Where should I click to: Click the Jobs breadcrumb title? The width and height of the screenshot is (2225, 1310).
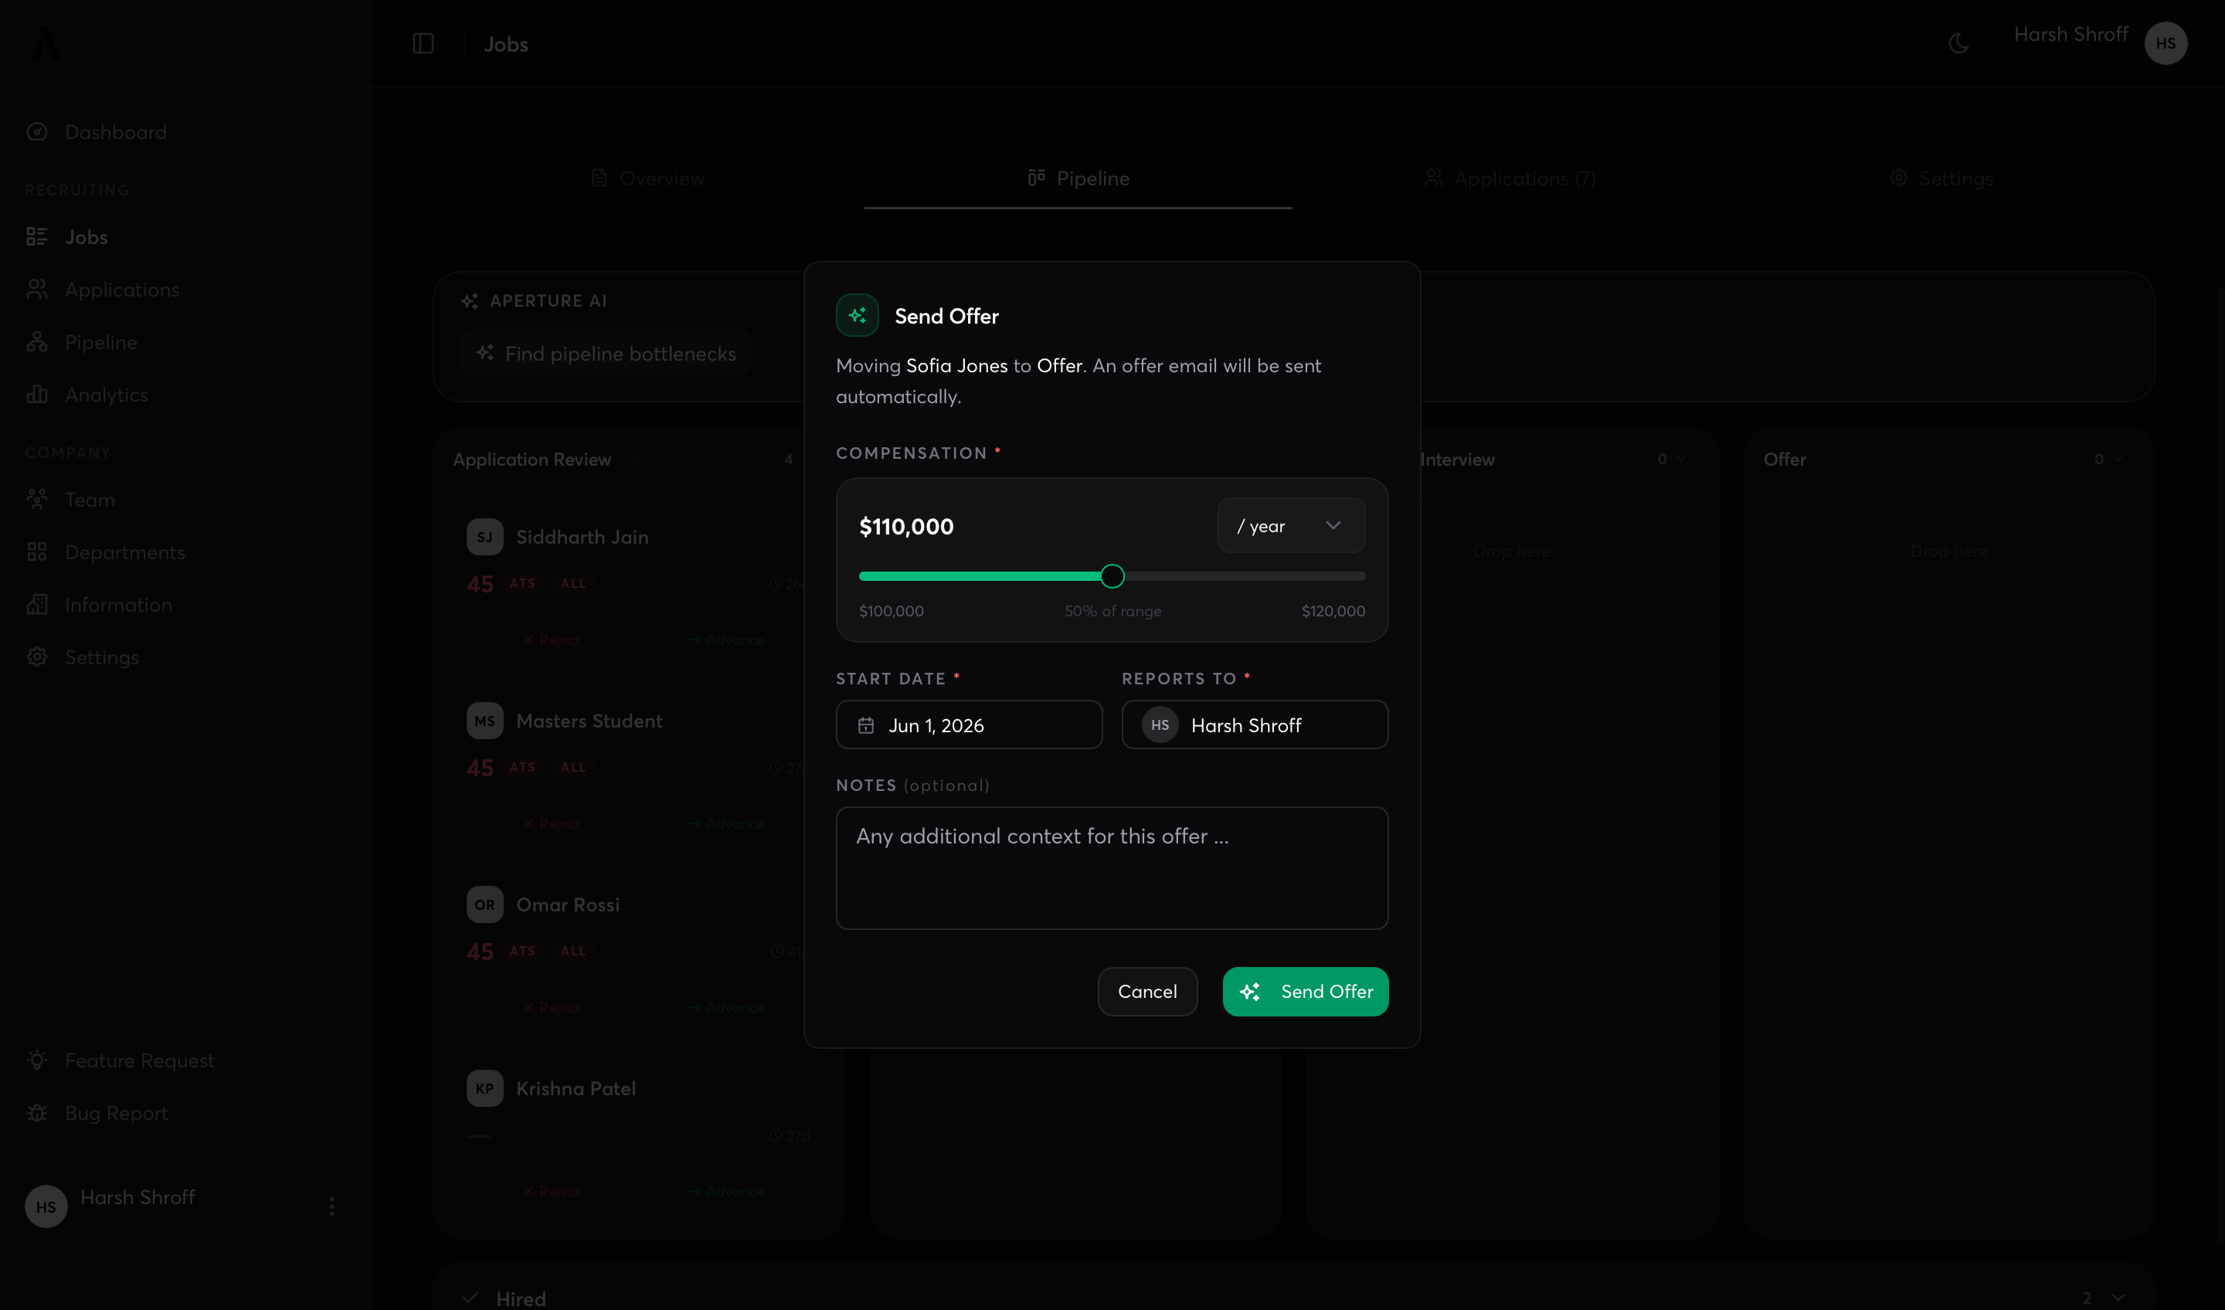(506, 44)
